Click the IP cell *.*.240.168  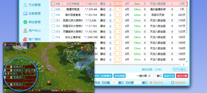click(x=91, y=37)
